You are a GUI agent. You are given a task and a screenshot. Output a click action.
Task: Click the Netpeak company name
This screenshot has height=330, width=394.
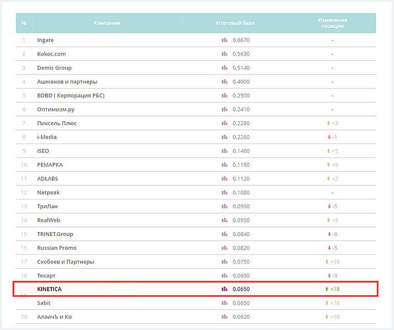[x=48, y=192]
